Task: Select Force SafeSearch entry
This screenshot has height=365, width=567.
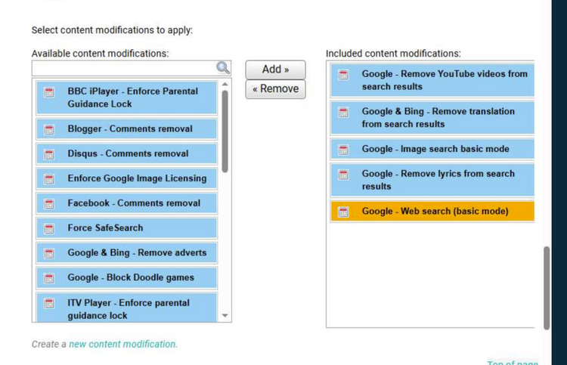Action: (x=126, y=228)
